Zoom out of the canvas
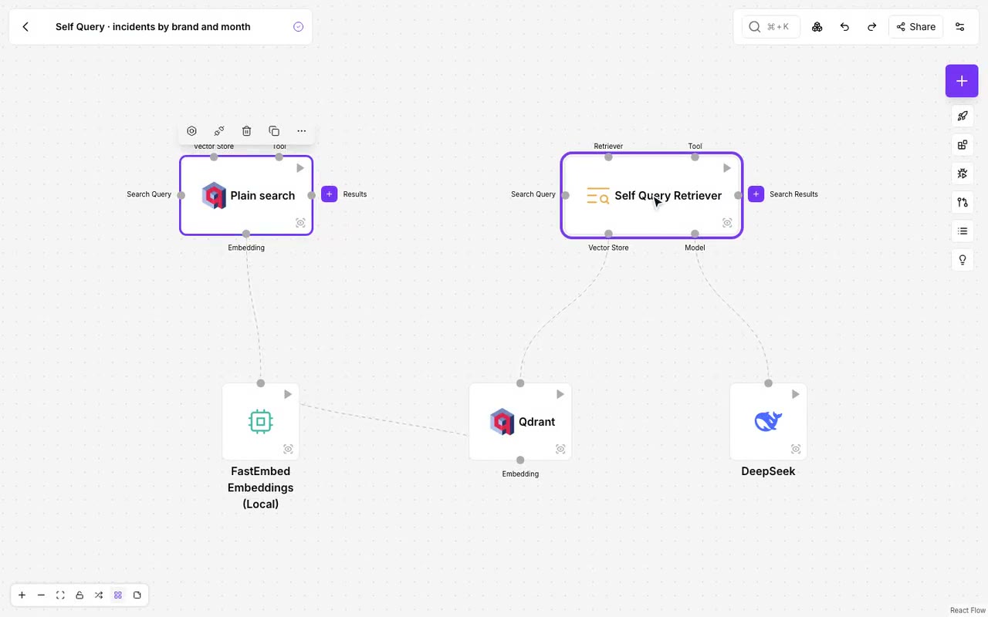Screen dimensions: 988x617 click(41, 595)
